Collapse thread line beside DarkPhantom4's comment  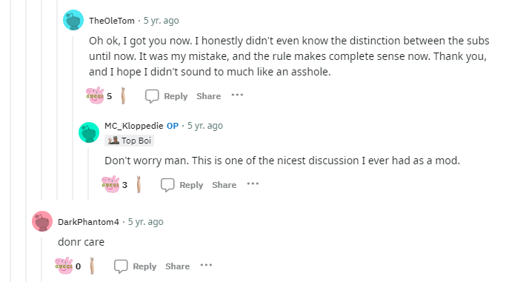coord(42,257)
